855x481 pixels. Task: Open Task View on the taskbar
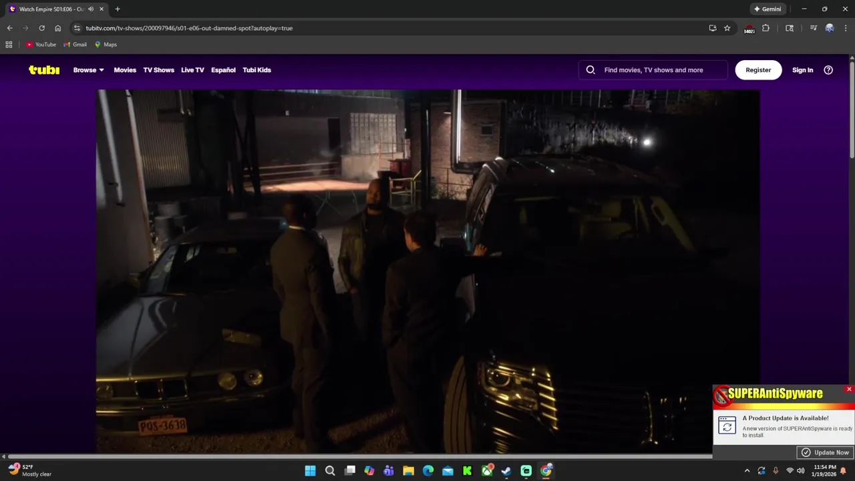point(349,470)
